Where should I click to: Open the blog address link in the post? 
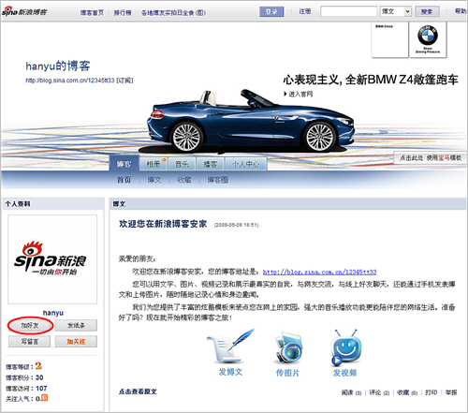point(319,272)
